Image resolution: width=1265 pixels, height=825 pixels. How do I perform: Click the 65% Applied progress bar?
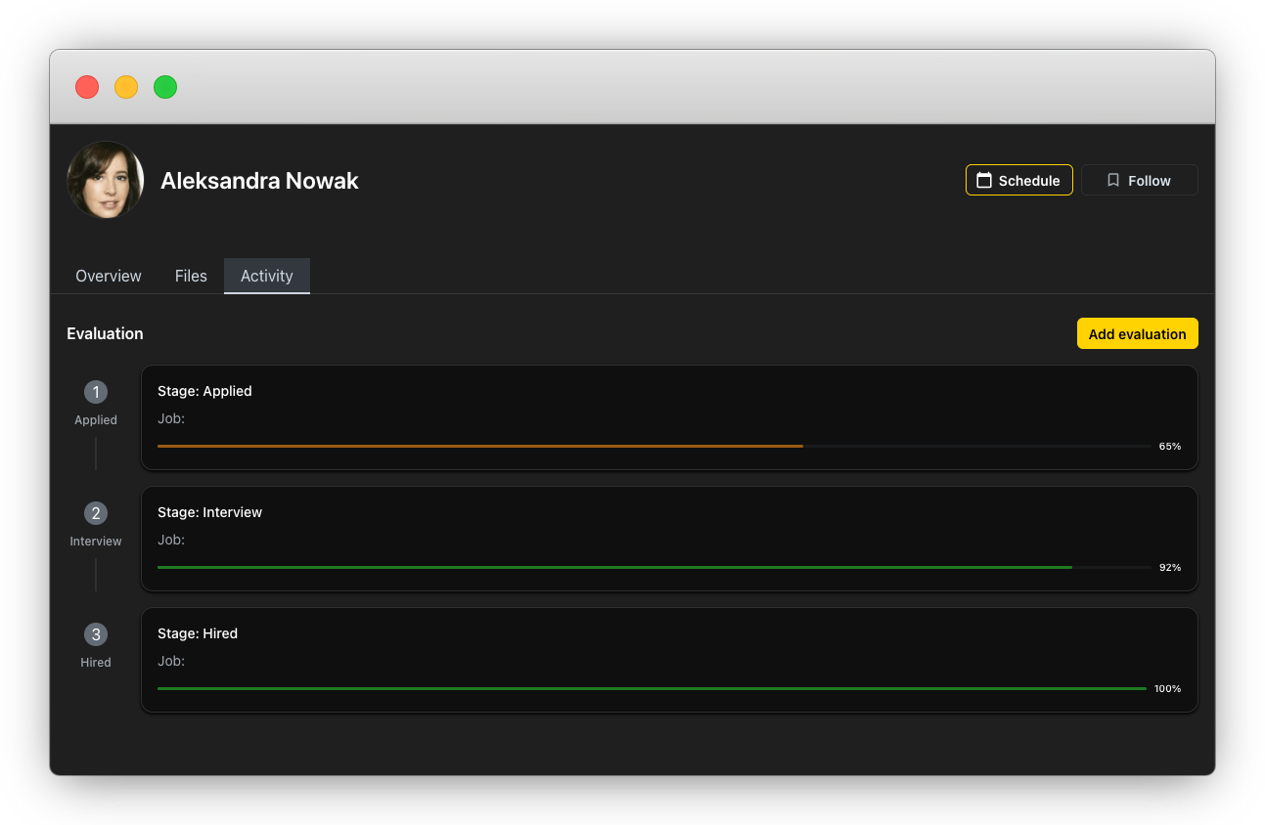[x=654, y=446]
